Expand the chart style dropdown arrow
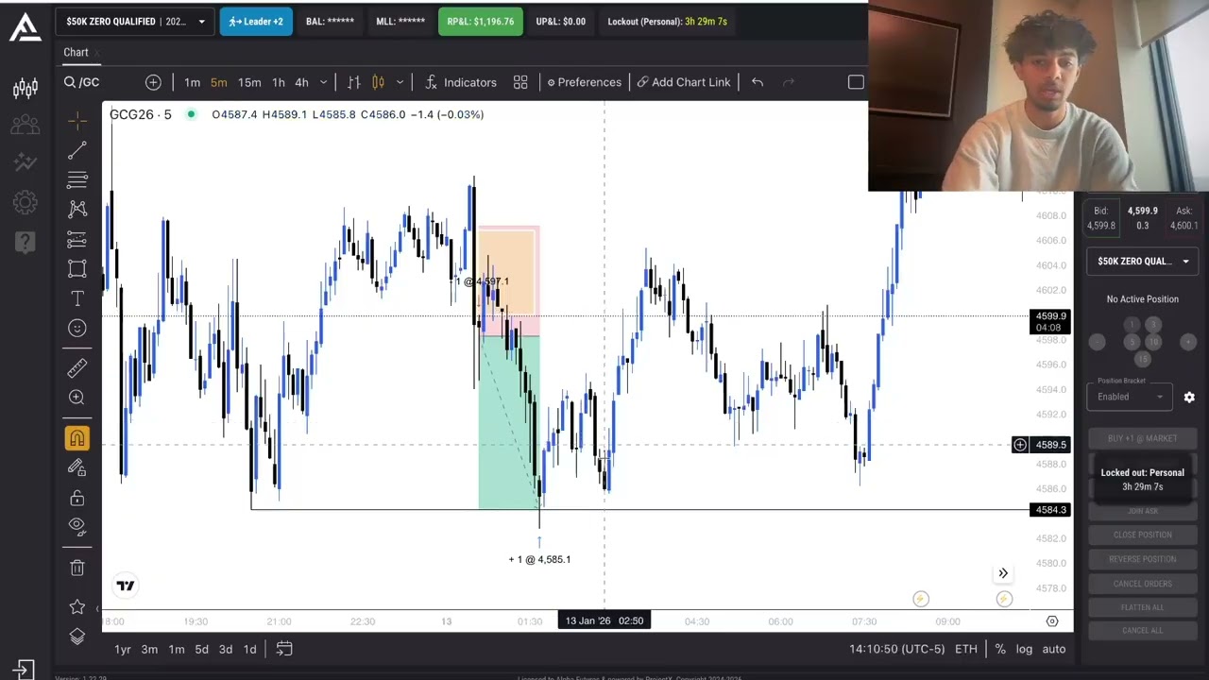 [400, 82]
